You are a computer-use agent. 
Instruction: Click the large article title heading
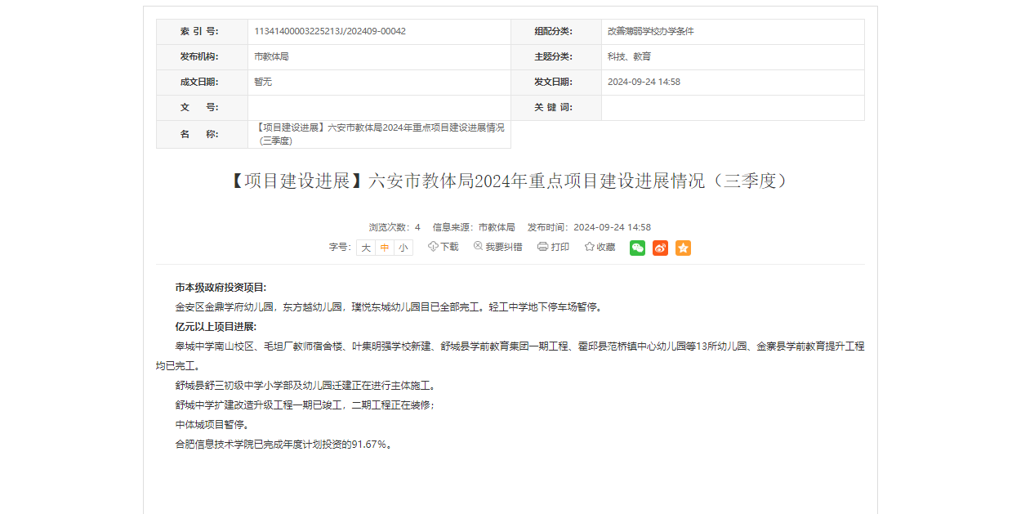[x=510, y=181]
